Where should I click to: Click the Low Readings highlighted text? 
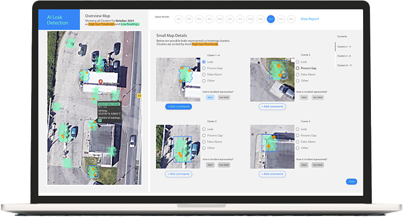(x=130, y=24)
